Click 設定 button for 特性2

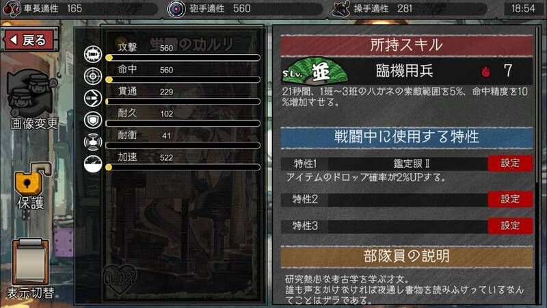tap(510, 199)
